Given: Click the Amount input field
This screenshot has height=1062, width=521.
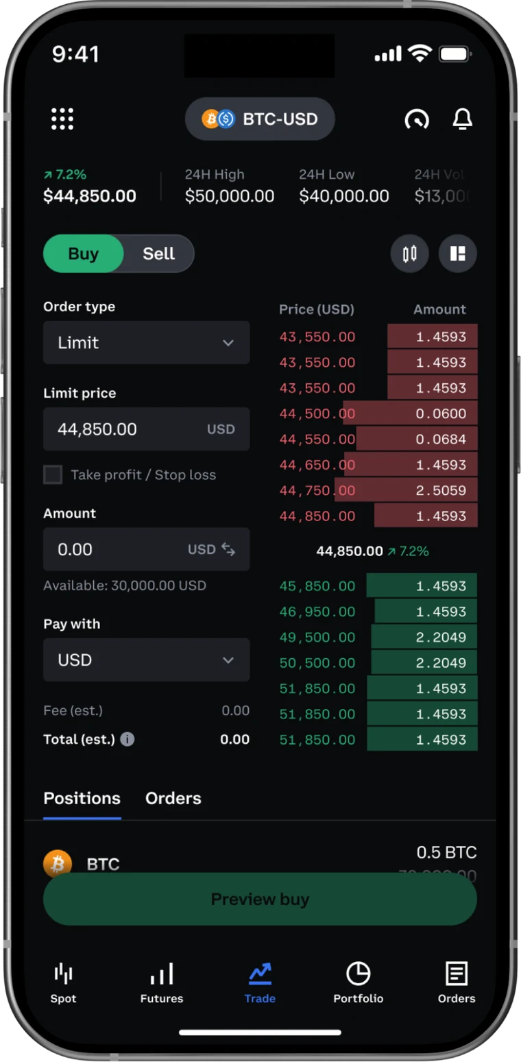Looking at the screenshot, I should click(146, 549).
